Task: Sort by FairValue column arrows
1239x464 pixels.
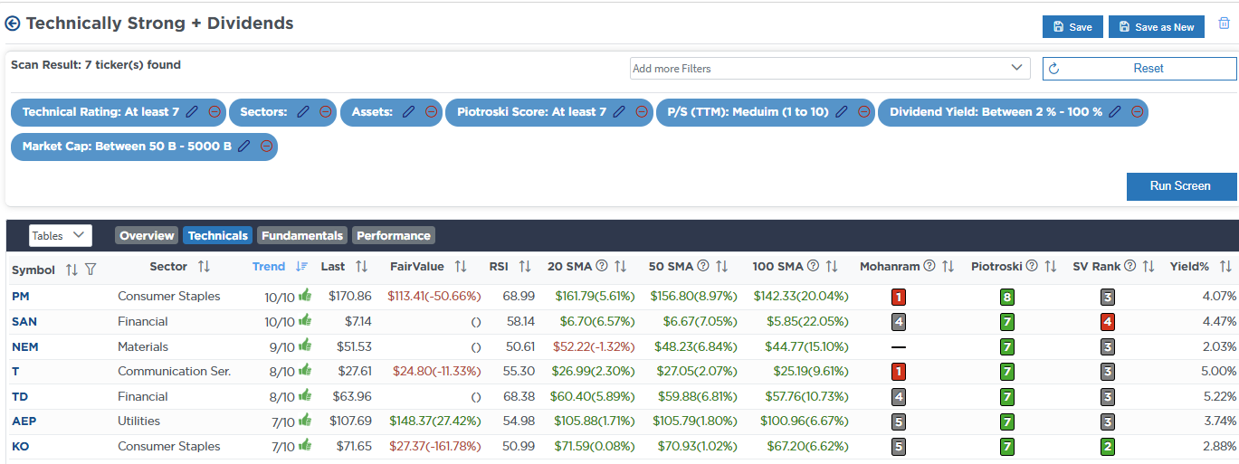Action: pyautogui.click(x=461, y=266)
